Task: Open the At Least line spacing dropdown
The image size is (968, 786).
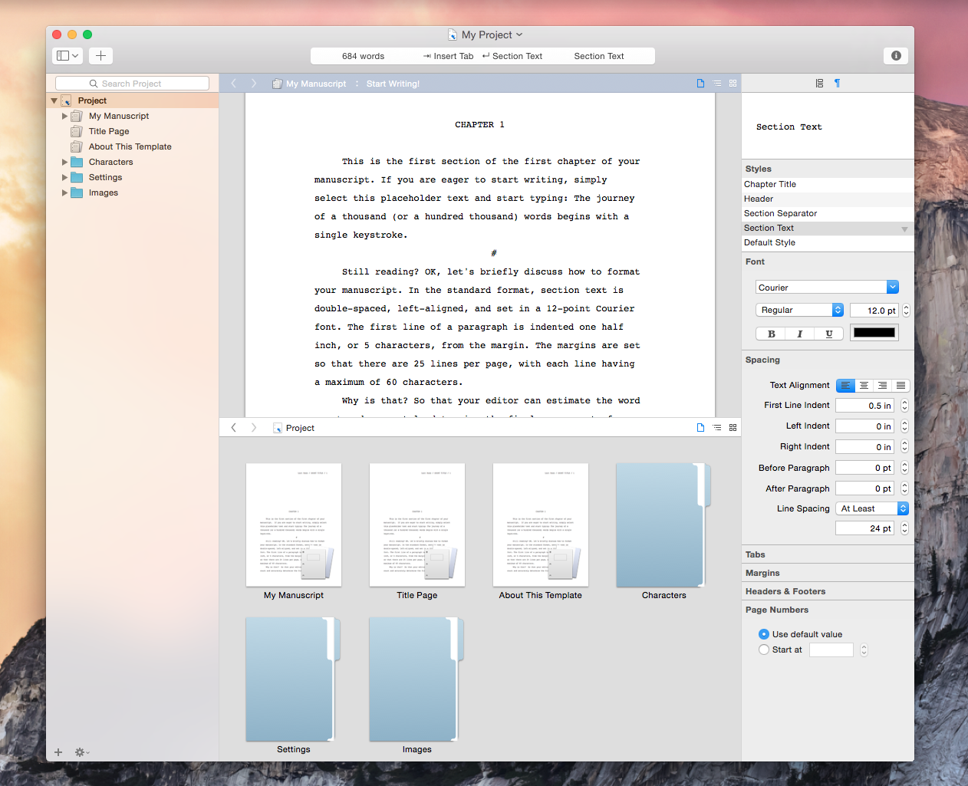Action: [x=872, y=508]
